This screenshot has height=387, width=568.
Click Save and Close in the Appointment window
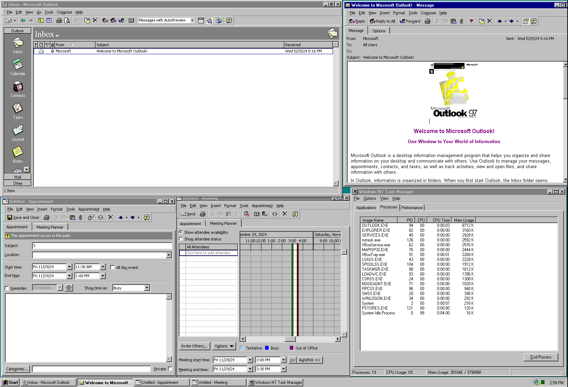(x=23, y=217)
